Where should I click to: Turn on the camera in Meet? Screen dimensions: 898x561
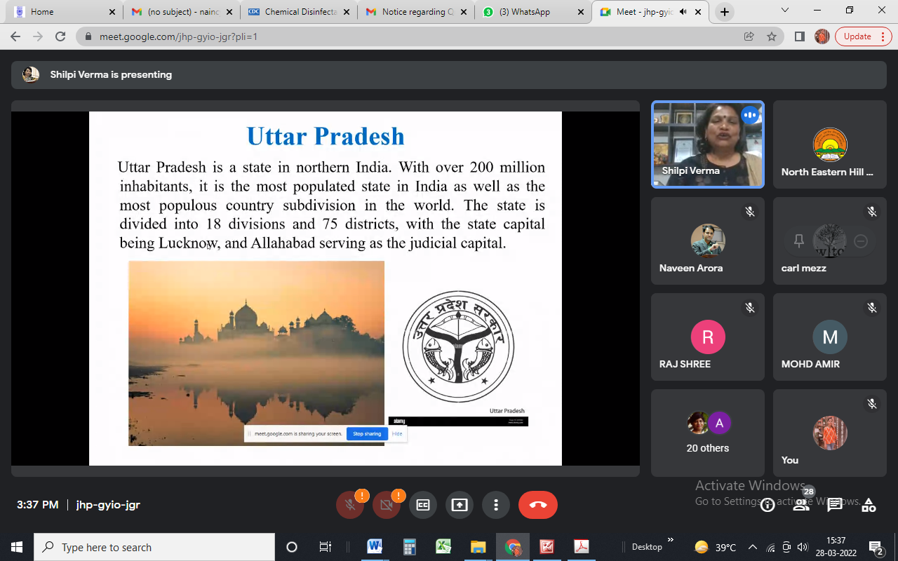point(386,505)
